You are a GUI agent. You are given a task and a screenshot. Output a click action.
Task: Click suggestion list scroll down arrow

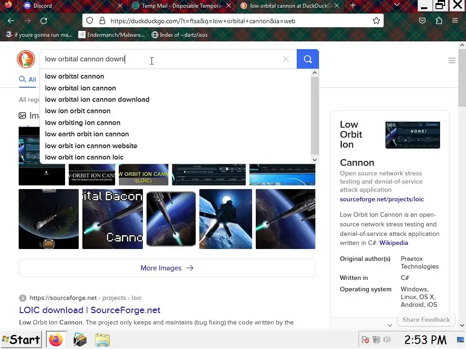click(315, 160)
